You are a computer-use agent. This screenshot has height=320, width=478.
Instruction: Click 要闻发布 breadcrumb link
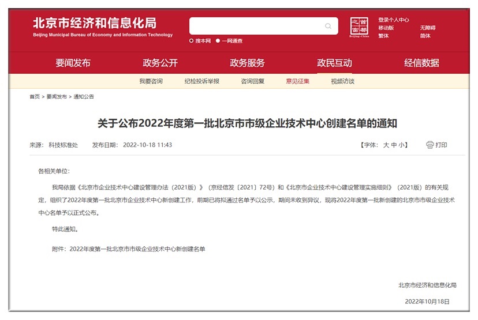coord(57,96)
